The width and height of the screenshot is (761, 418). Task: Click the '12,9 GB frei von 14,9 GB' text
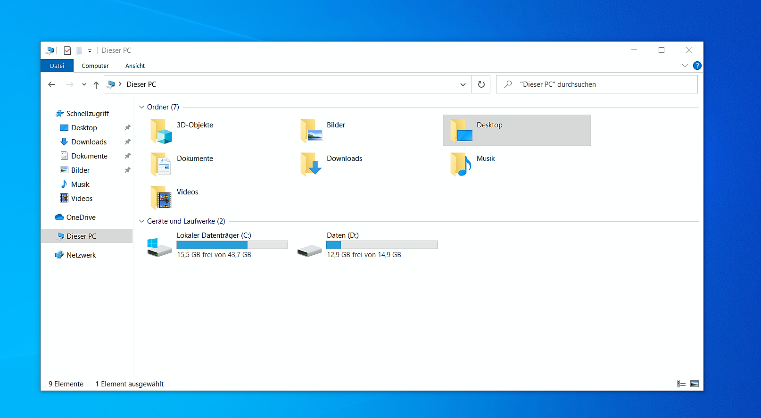[x=364, y=255]
